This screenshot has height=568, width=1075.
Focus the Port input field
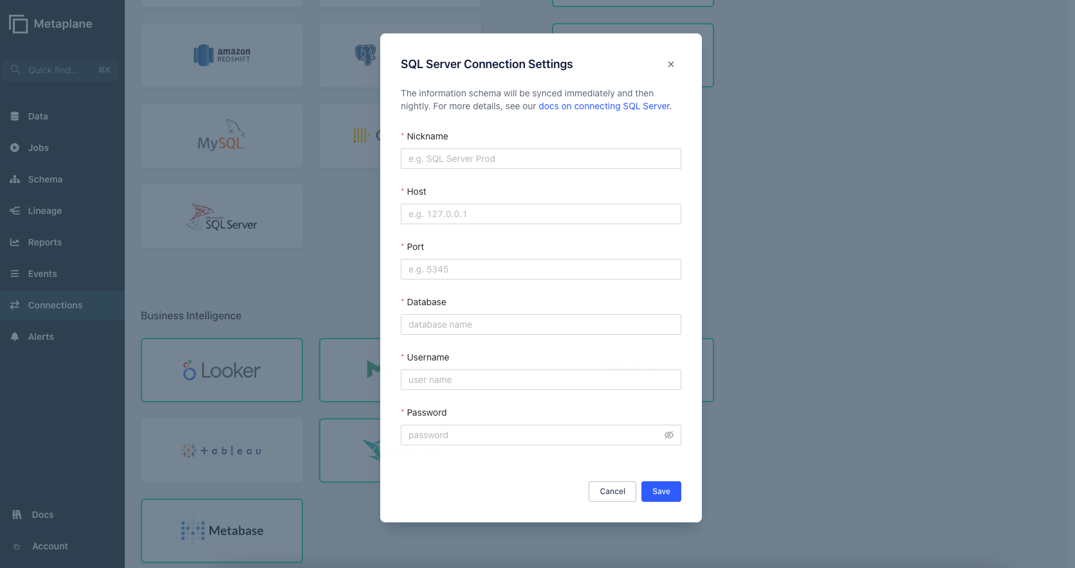541,269
